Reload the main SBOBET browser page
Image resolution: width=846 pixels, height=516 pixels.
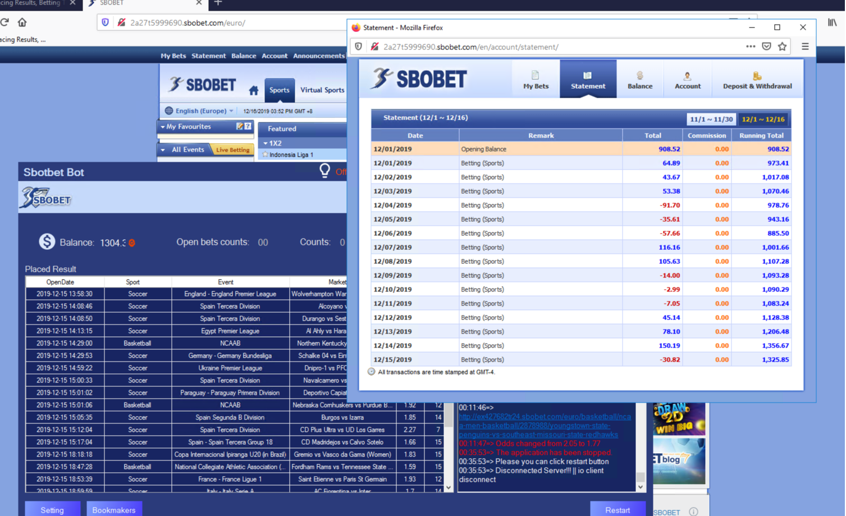coord(4,22)
